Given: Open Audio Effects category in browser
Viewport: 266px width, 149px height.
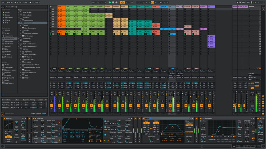Looking at the screenshot, I should click(9, 39).
